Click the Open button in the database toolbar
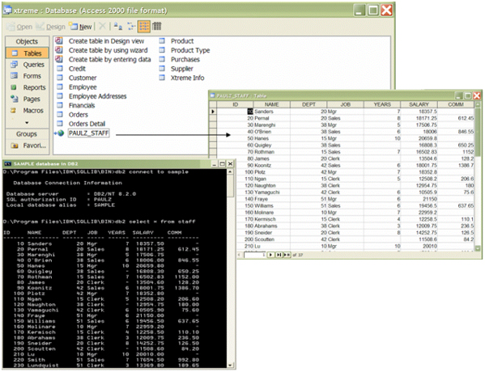 click(19, 27)
